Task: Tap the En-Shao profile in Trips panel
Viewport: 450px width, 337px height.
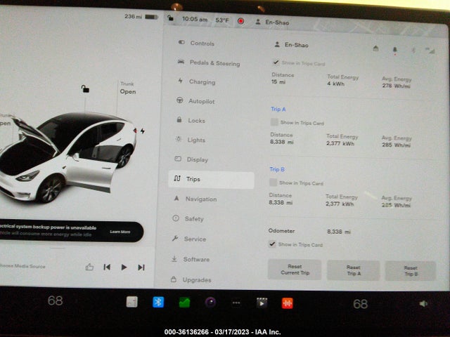Action: tap(291, 45)
